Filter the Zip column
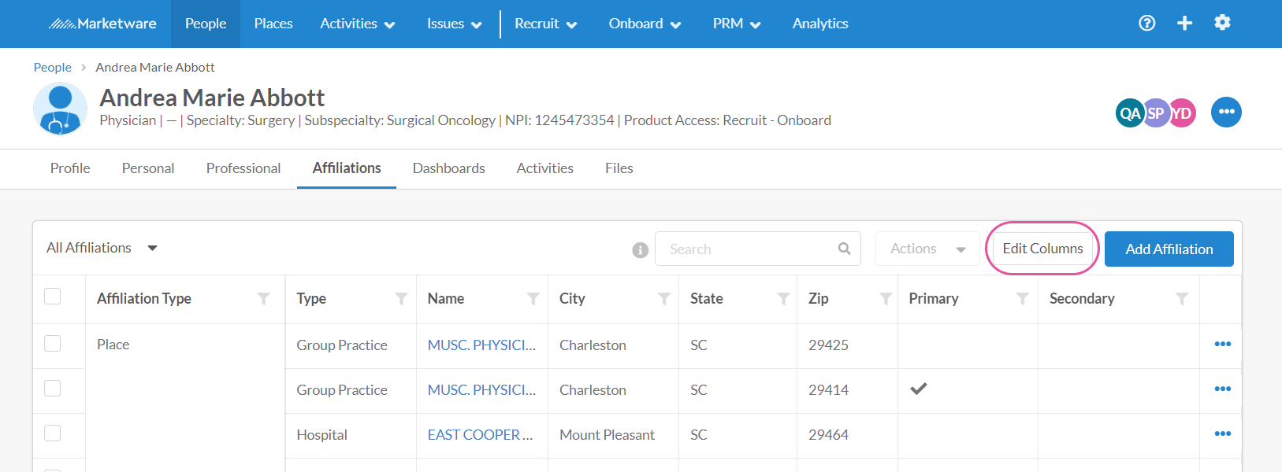The height and width of the screenshot is (472, 1282). tap(886, 299)
